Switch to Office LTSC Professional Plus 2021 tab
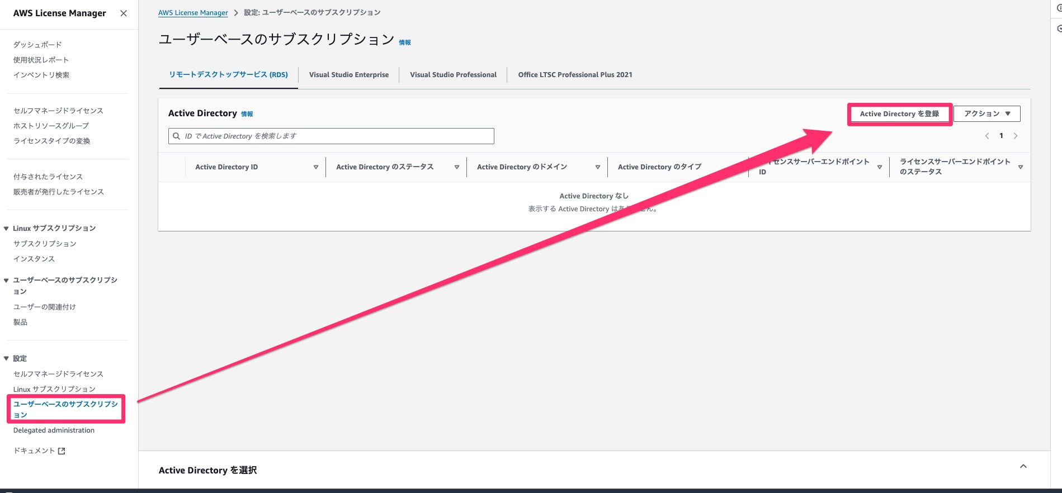Screen dimensions: 1062x493 (x=575, y=74)
